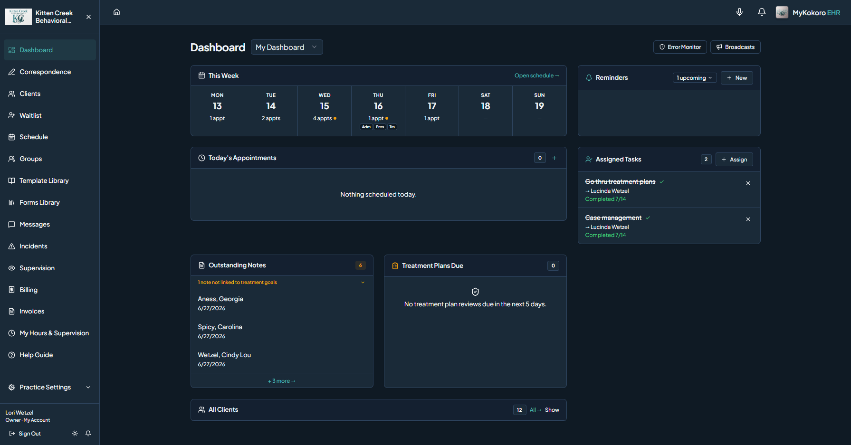This screenshot has width=851, height=445.
Task: Open Broadcasts
Action: tap(736, 47)
